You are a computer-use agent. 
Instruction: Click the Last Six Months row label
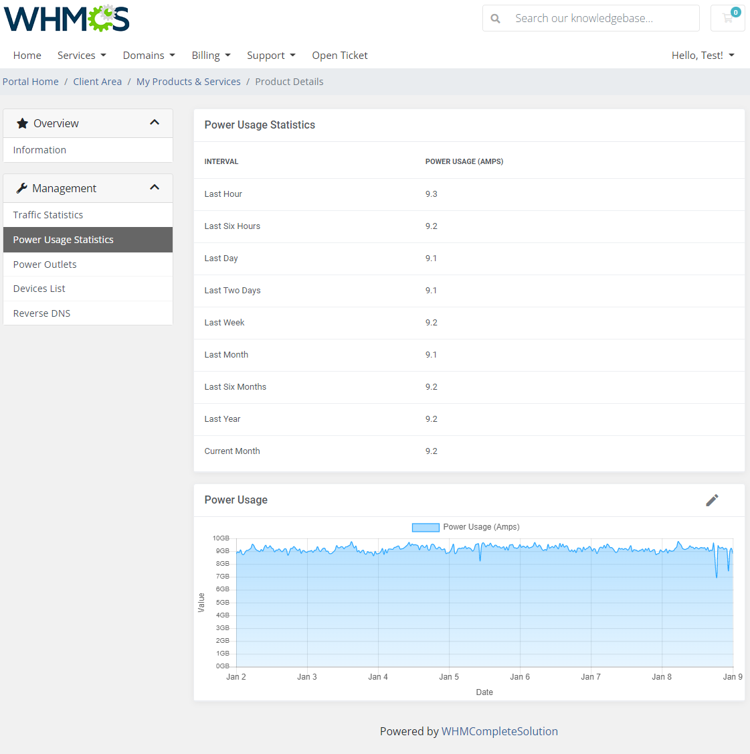coord(236,387)
